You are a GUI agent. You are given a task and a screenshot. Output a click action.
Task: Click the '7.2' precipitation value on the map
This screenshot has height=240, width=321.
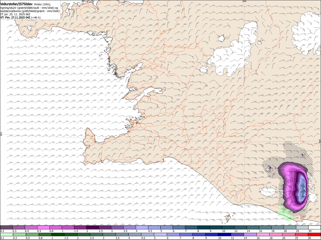[x=303, y=195]
